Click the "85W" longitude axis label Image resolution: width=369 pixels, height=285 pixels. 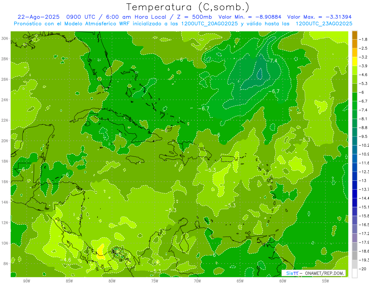(x=69, y=281)
